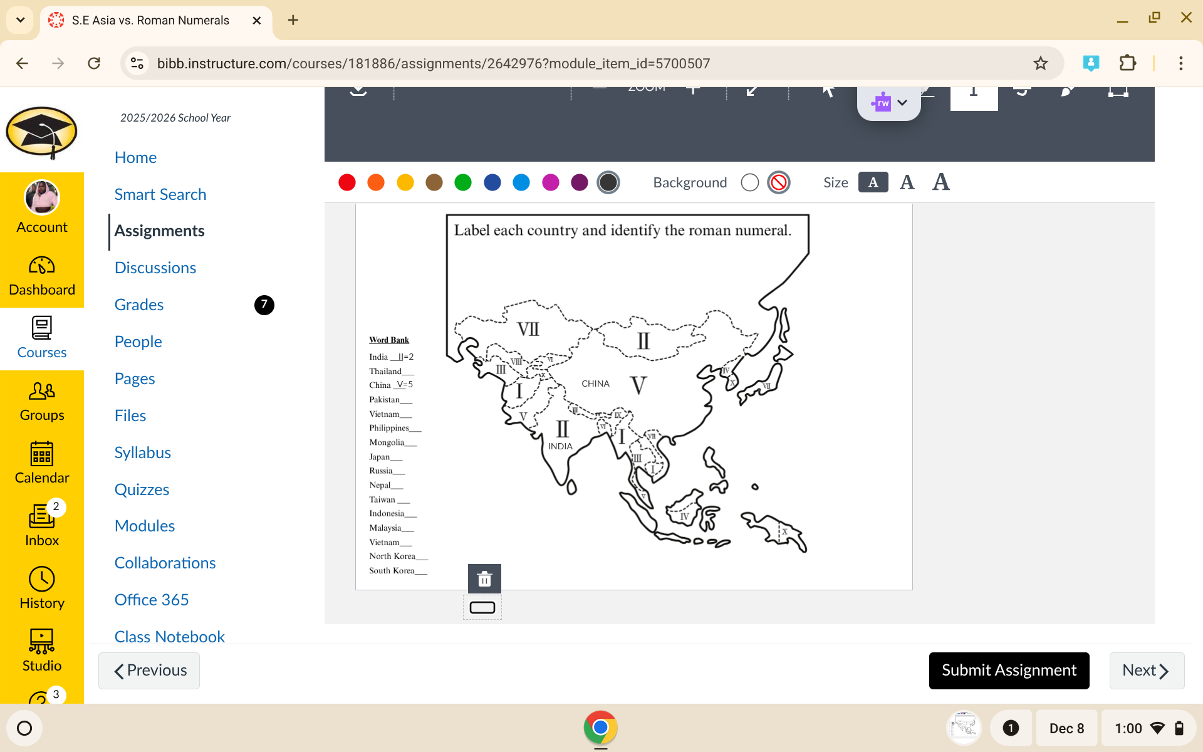
Task: Go to the Next module item
Action: tap(1146, 671)
